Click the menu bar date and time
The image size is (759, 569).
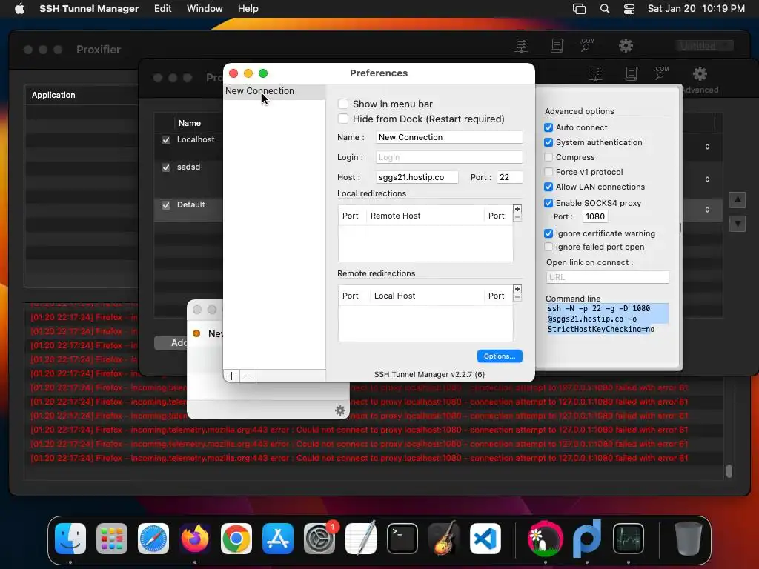coord(696,8)
